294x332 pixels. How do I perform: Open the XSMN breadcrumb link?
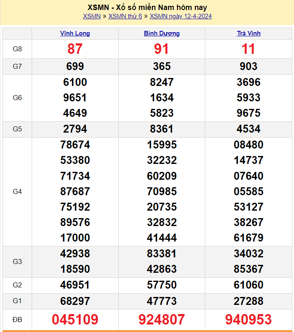coord(92,16)
